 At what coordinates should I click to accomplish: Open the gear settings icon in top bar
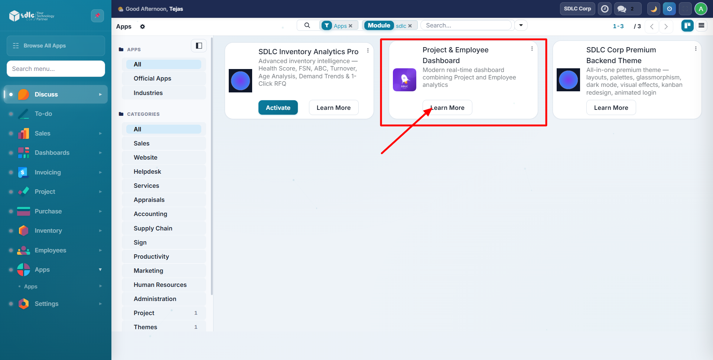click(669, 9)
